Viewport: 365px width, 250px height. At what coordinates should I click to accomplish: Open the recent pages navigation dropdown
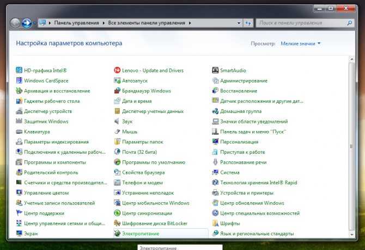34,23
